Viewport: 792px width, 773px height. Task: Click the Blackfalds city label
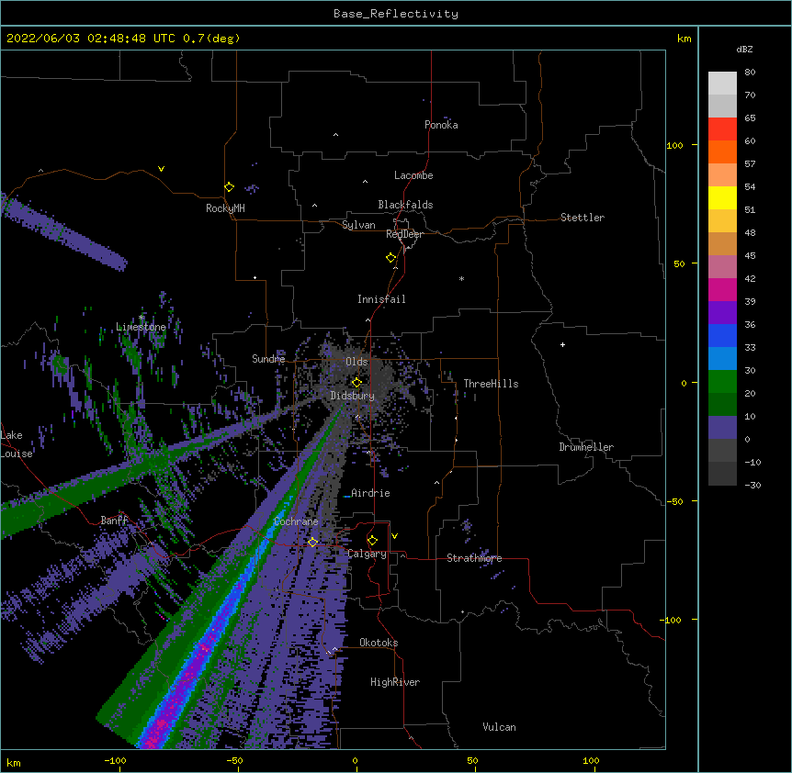[405, 205]
